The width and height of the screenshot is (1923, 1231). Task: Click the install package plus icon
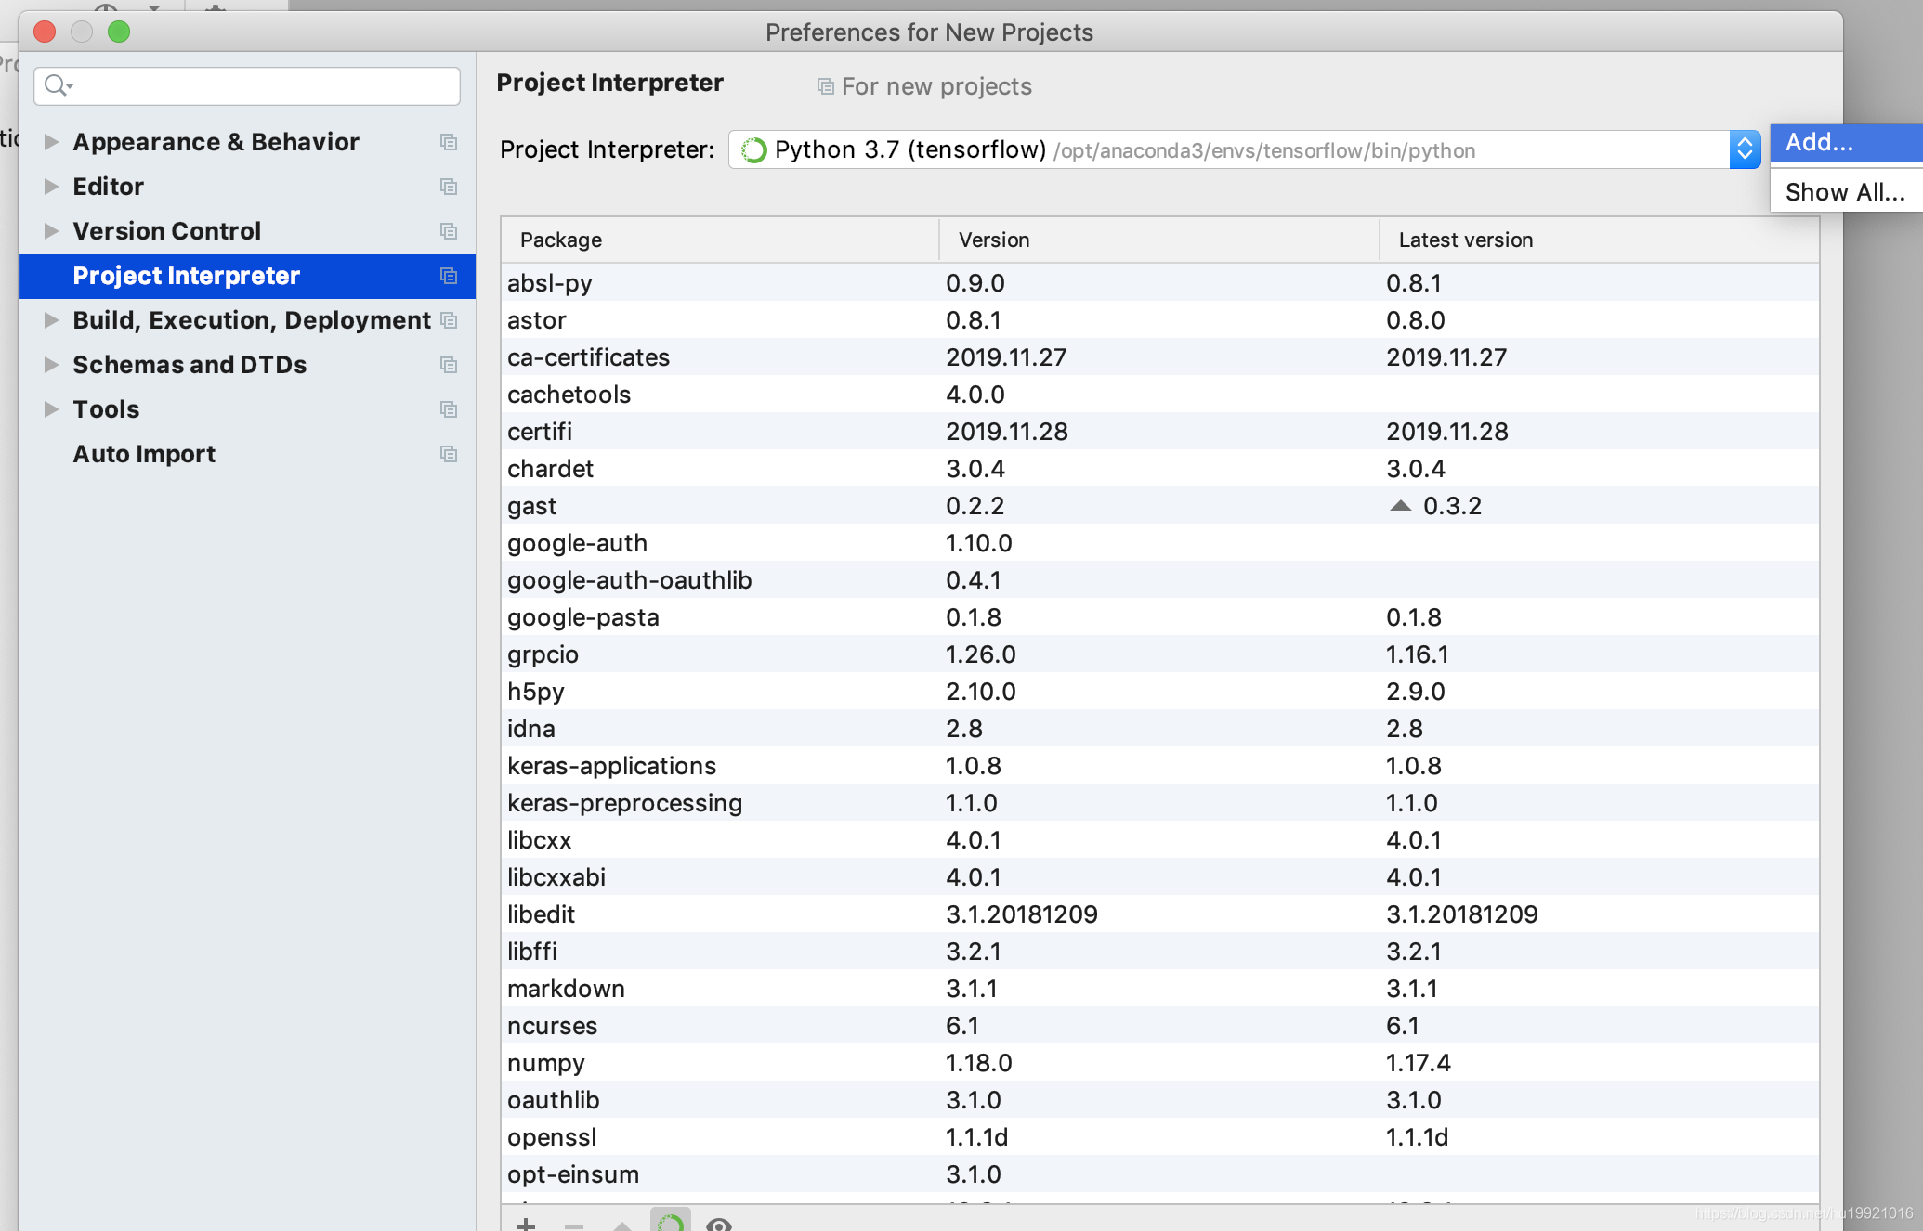tap(526, 1224)
